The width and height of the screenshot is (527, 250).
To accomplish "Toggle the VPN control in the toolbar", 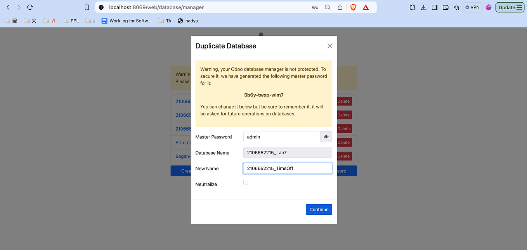I will [x=472, y=7].
